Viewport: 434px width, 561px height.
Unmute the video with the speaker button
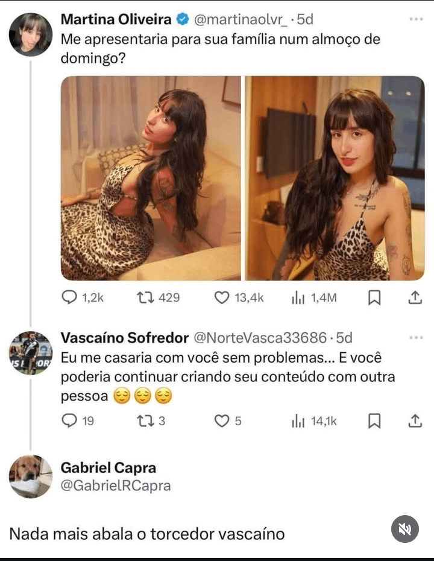[x=405, y=530]
